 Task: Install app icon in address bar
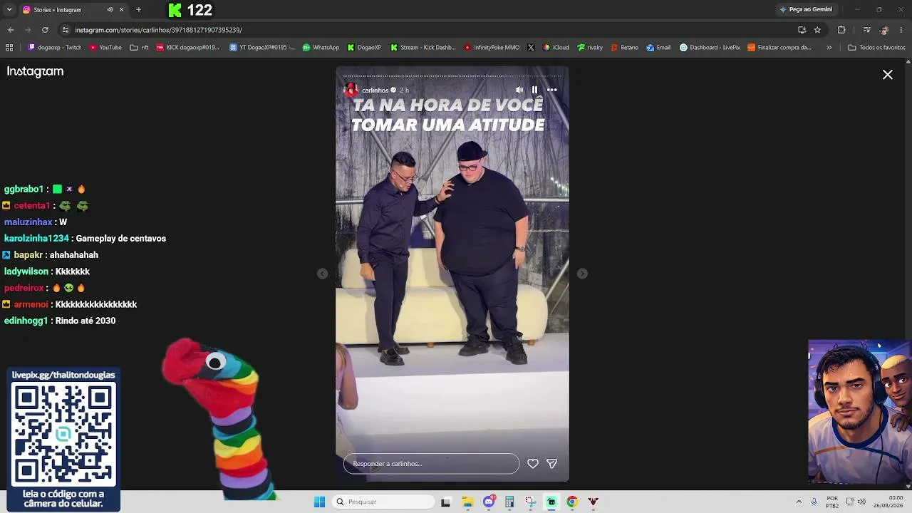802,30
